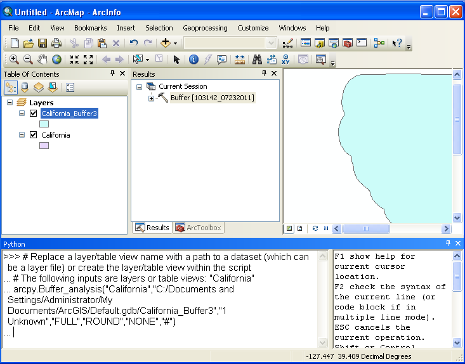Image resolution: width=465 pixels, height=364 pixels.
Task: Click in the Python command input area
Action: click(x=165, y=332)
